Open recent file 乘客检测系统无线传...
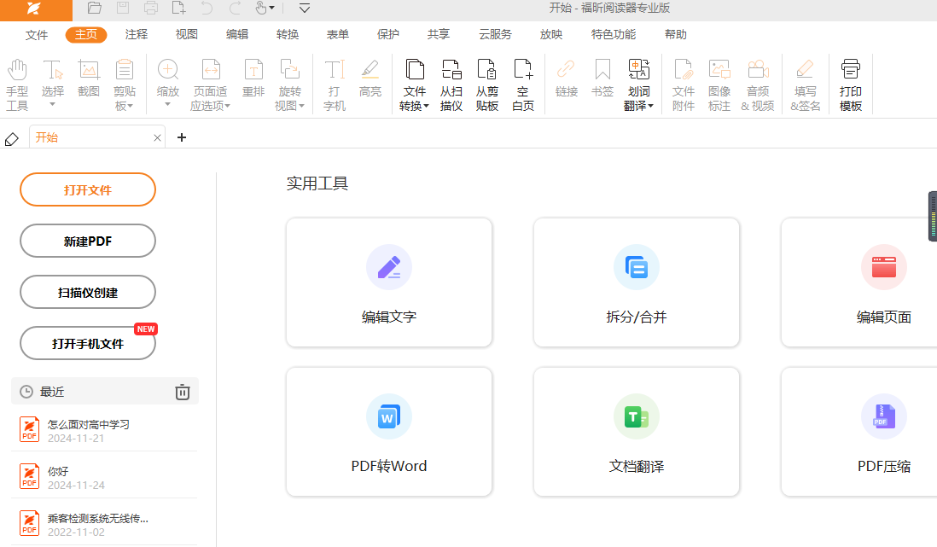The width and height of the screenshot is (937, 547). pos(105,524)
